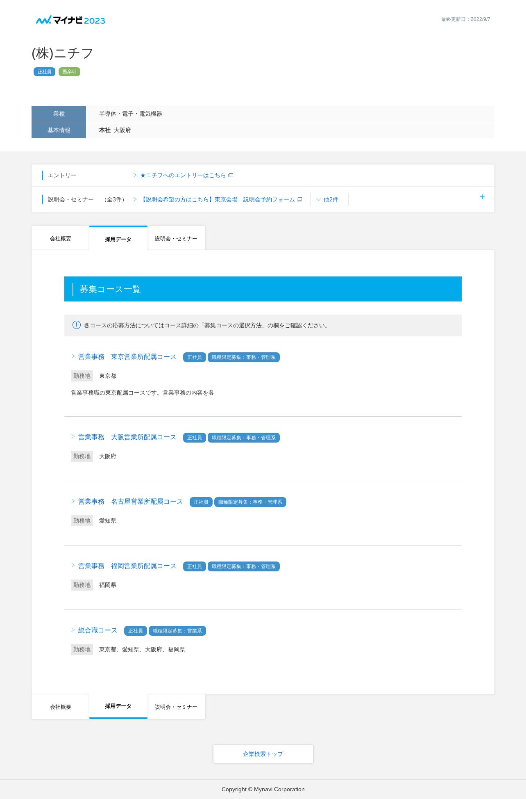This screenshot has height=799, width=526.
Task: Click the (株)ニチフ company heading
Action: coord(63,53)
